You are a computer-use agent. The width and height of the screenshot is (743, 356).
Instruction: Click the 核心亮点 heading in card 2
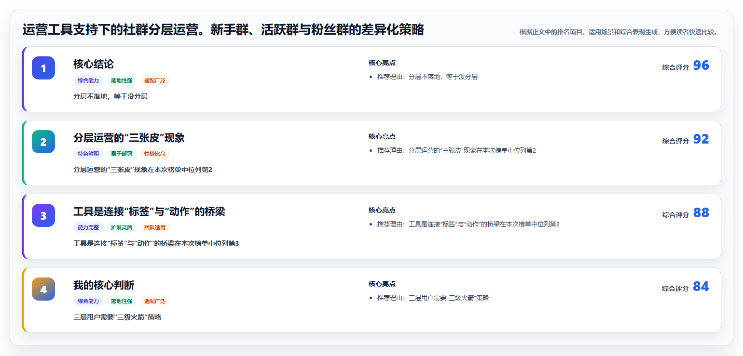382,136
